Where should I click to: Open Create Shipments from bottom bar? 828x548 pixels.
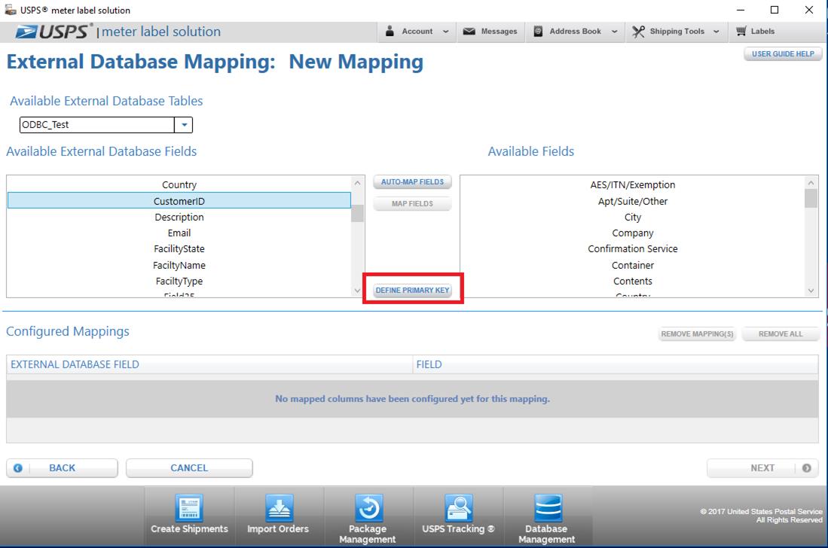click(189, 516)
